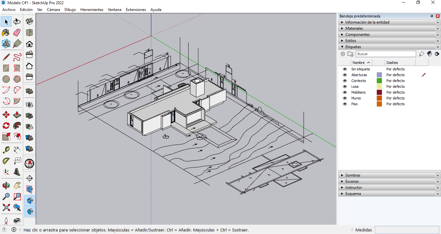Viewport: 441px width, 234px height.
Task: Switch to Iso view house icon
Action: (x=29, y=22)
